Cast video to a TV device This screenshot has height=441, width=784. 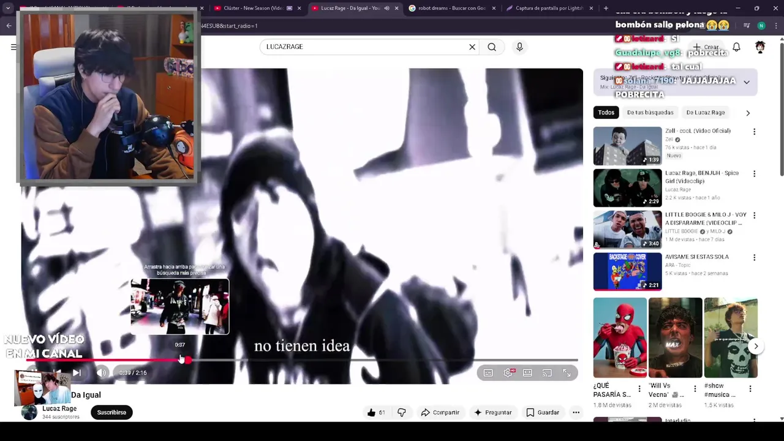click(547, 372)
